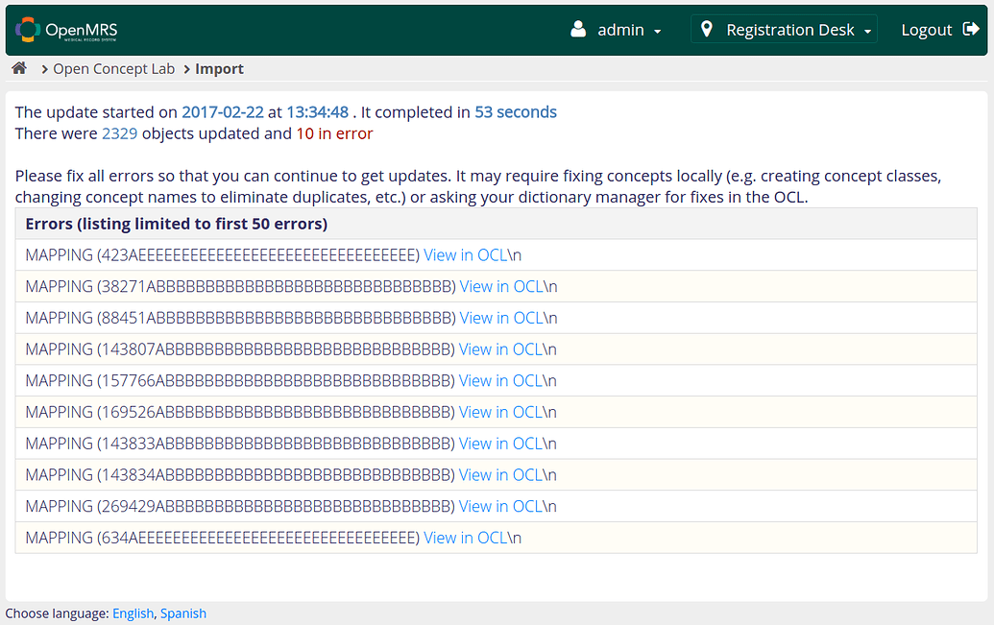Screen dimensions: 994x625
Task: Click the OpenMRS logo
Action: click(x=66, y=30)
